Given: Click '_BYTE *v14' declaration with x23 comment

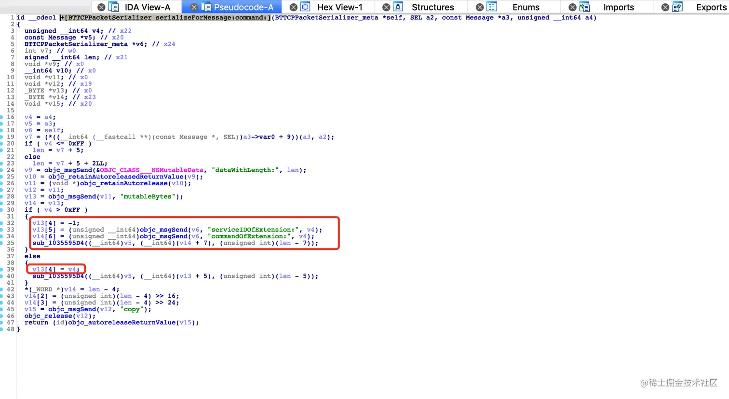Looking at the screenshot, I should coord(60,97).
